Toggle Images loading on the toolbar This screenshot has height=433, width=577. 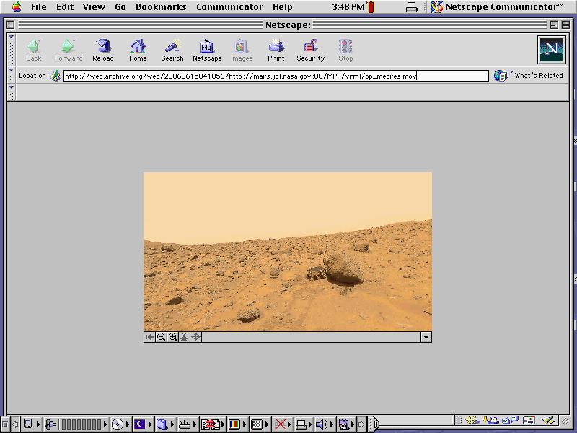(x=242, y=48)
